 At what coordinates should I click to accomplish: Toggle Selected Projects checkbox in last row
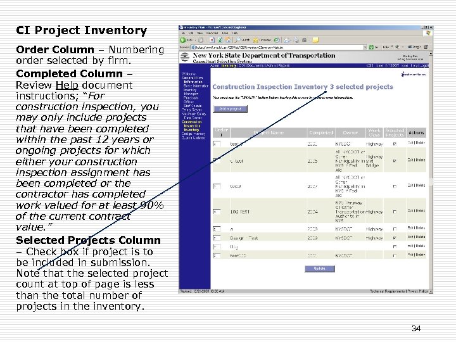coord(395,256)
